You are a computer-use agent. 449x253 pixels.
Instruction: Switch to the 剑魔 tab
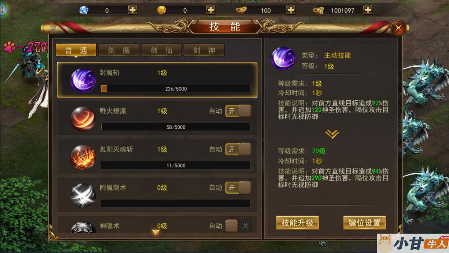119,50
